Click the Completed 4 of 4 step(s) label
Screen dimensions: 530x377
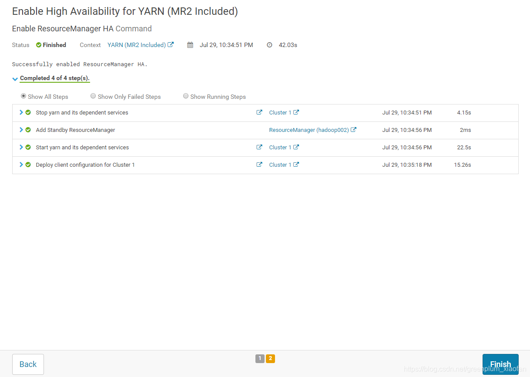pyautogui.click(x=55, y=78)
